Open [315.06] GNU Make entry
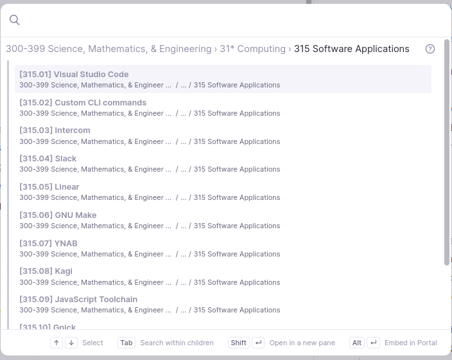 tap(58, 215)
